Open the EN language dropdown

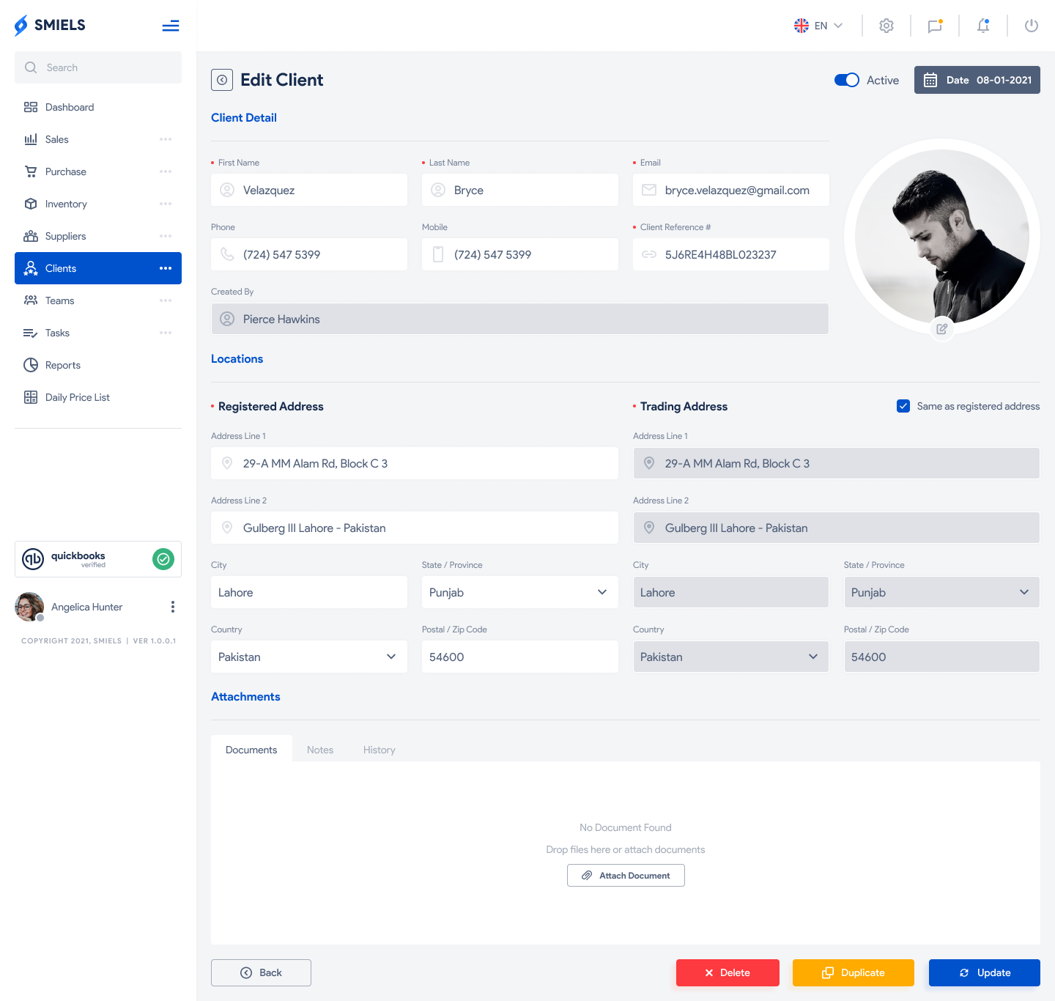coord(818,26)
